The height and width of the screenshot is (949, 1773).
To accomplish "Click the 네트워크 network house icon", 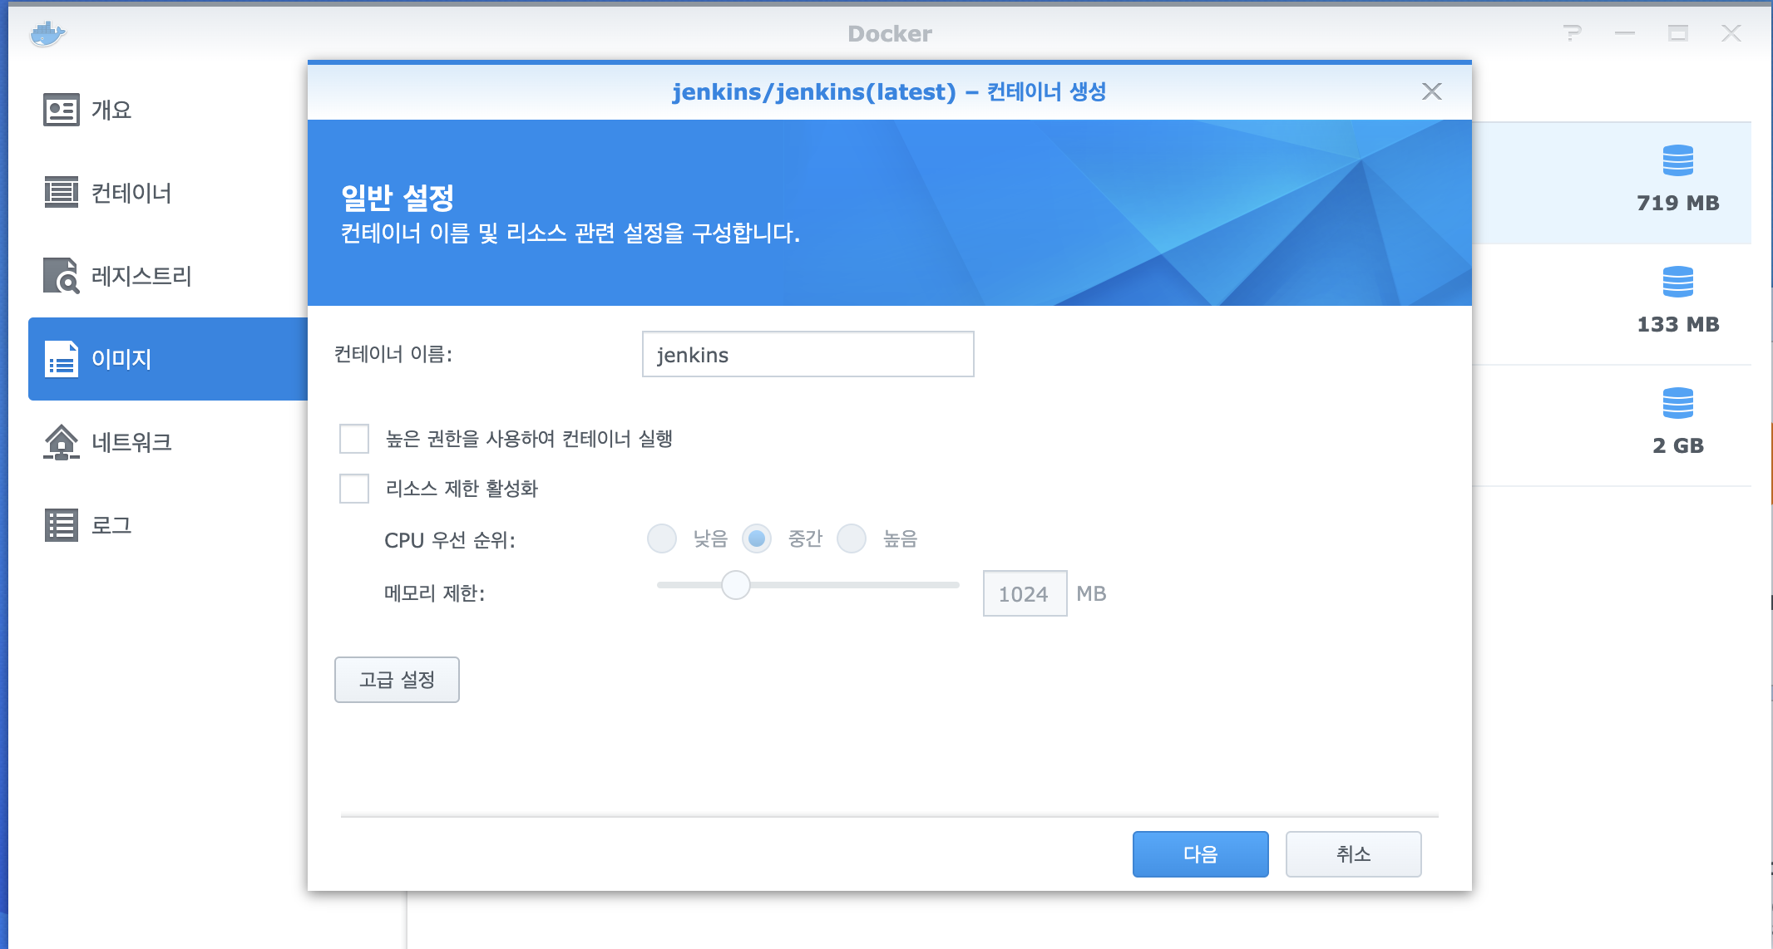I will (61, 442).
